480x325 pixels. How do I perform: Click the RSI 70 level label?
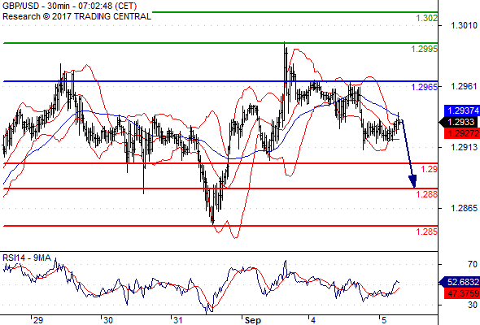(x=473, y=264)
